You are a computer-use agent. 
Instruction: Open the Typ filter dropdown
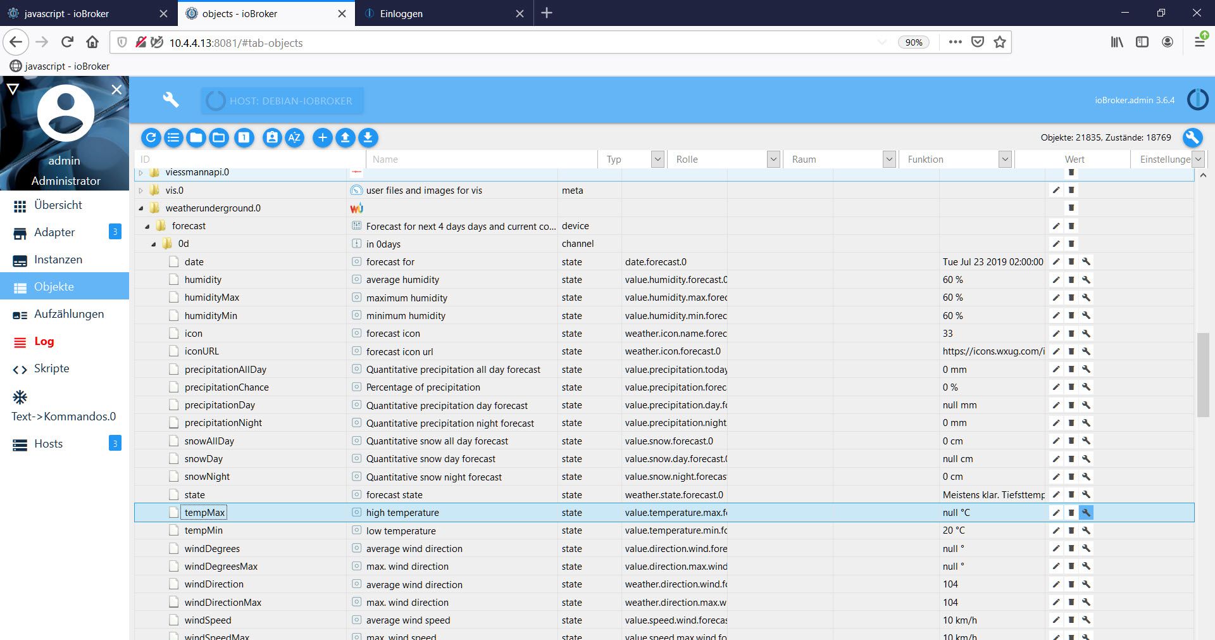[657, 160]
